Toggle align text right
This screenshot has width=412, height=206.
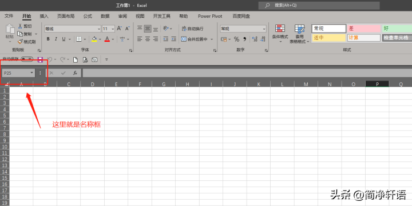tap(156, 39)
